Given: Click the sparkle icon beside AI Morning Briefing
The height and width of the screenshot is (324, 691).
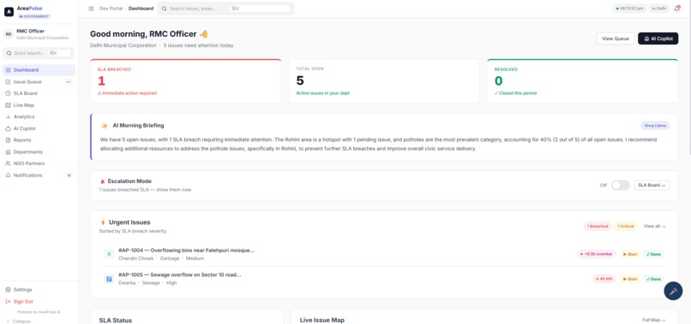Looking at the screenshot, I should tap(105, 126).
